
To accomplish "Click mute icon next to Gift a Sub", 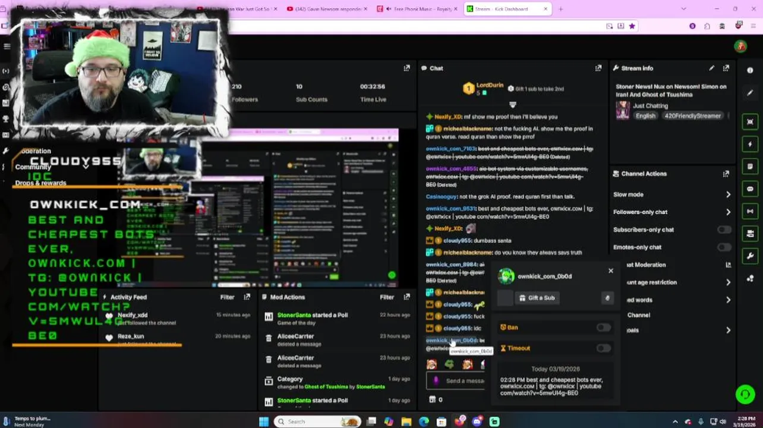I will coord(607,298).
